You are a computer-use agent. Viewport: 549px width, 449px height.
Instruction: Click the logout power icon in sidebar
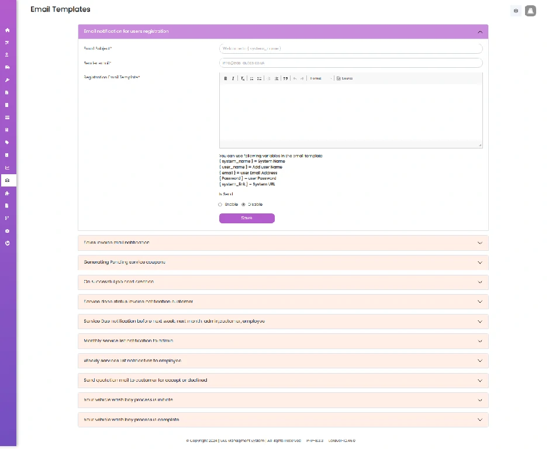coord(8,243)
